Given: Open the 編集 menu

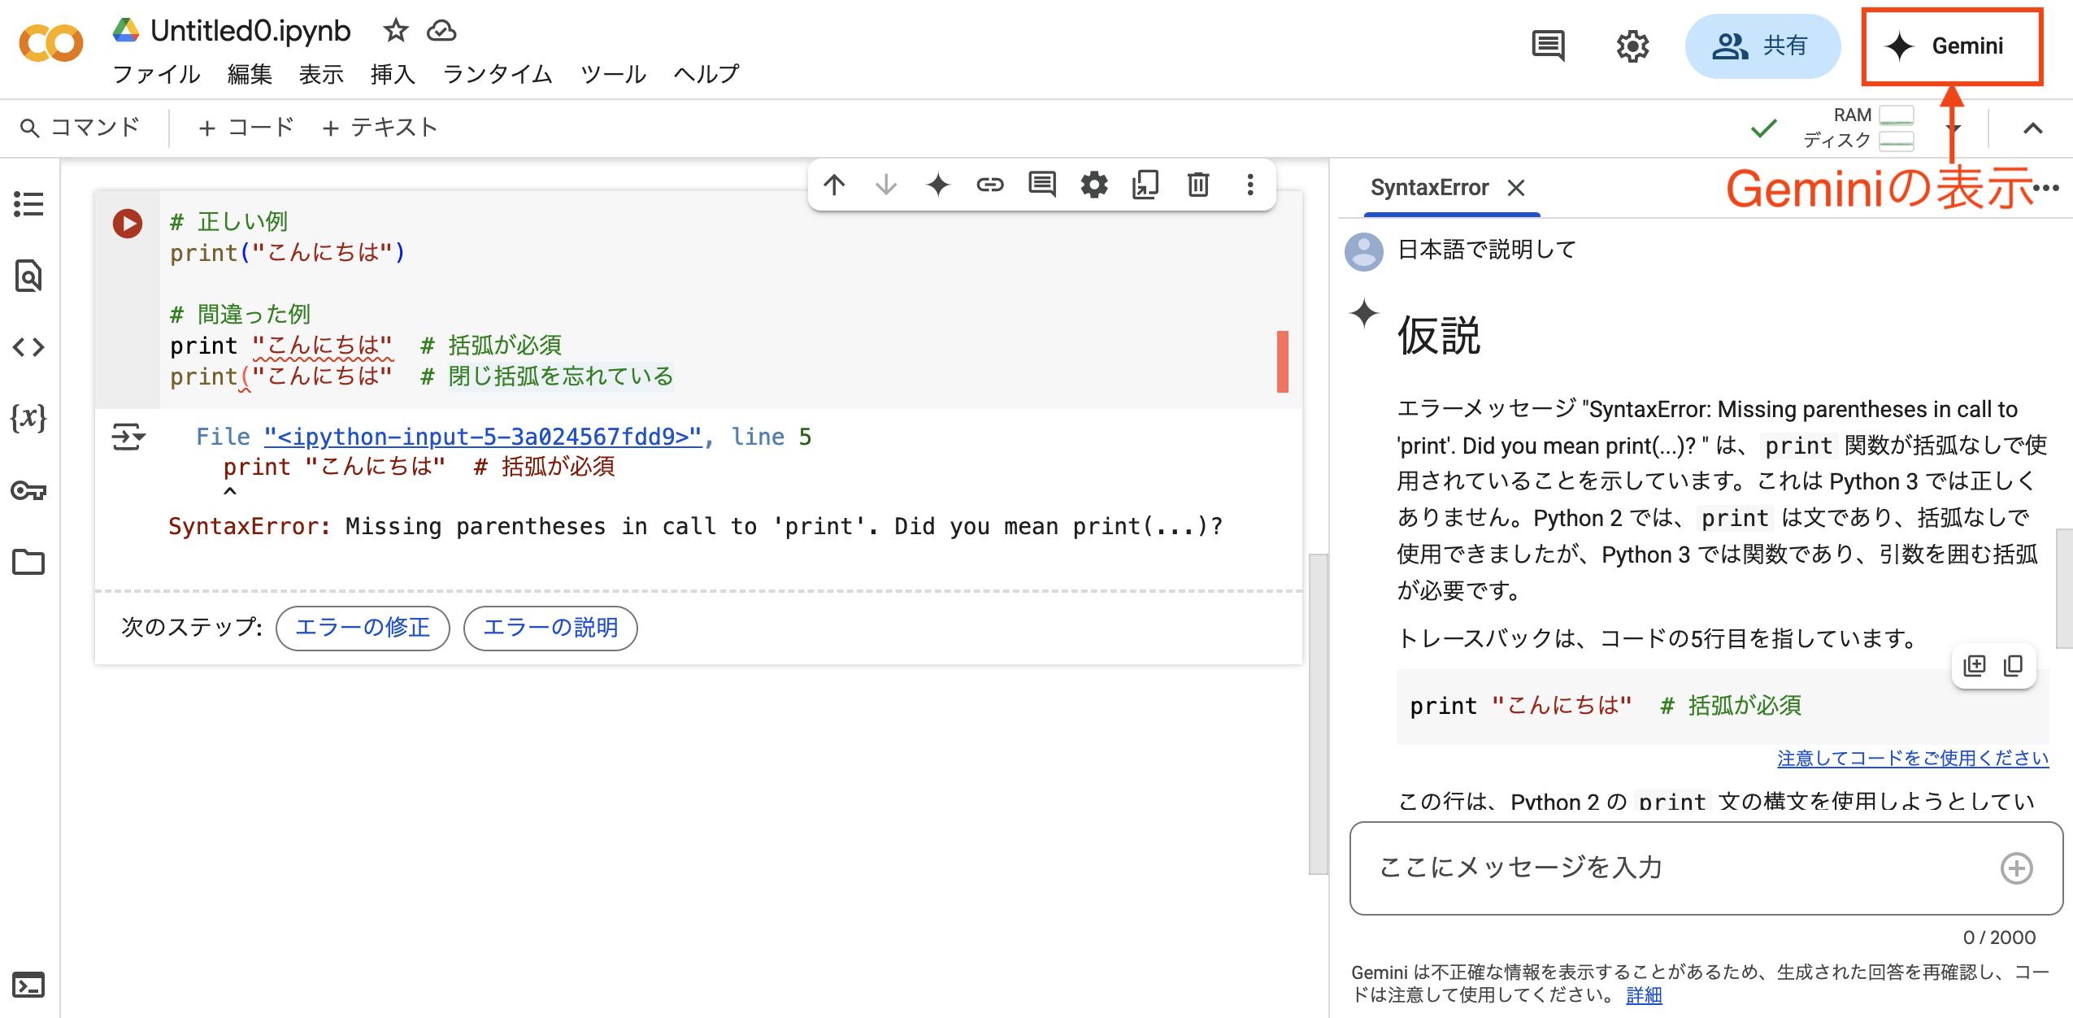Looking at the screenshot, I should click(250, 74).
